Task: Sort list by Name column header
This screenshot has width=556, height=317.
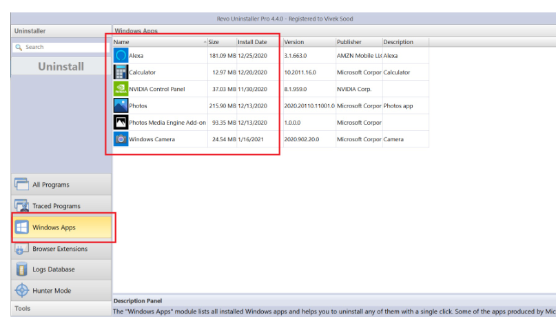Action: (x=158, y=42)
